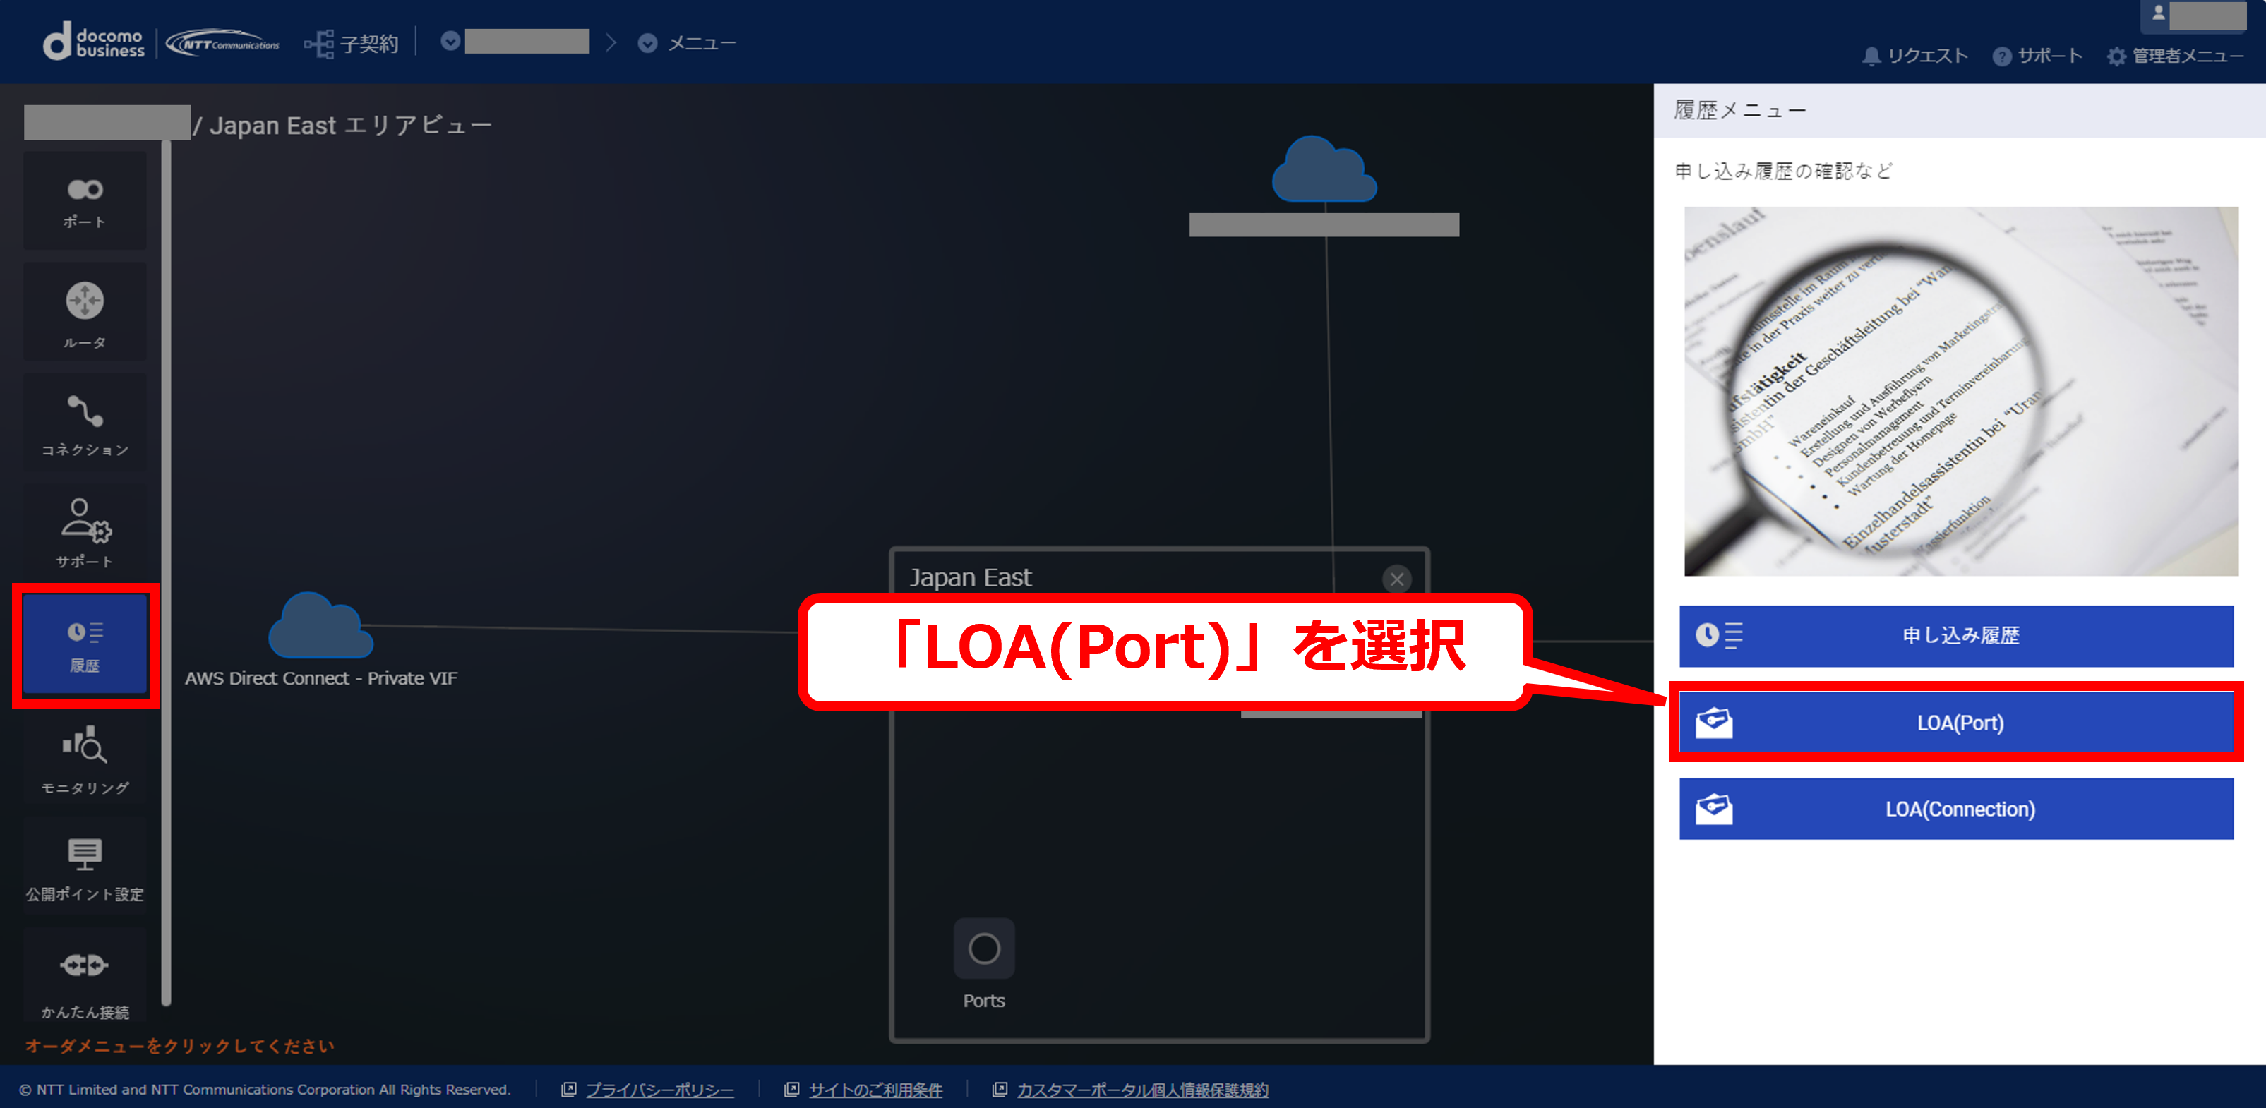This screenshot has width=2266, height=1108.
Task: Open 管理者メニュー in the header
Action: click(2174, 56)
